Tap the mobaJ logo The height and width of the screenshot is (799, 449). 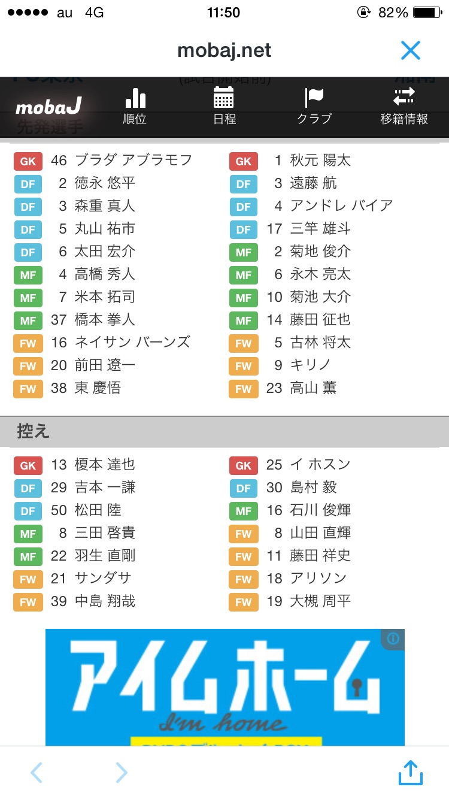pyautogui.click(x=48, y=107)
